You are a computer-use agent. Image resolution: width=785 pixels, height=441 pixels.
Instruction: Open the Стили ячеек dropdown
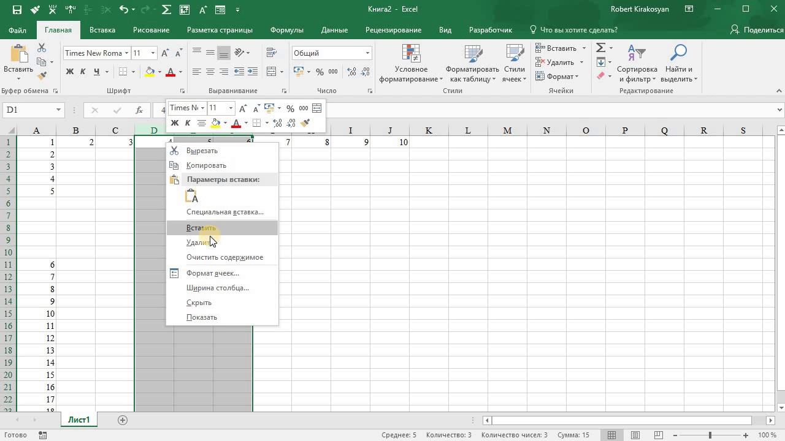[x=514, y=63]
